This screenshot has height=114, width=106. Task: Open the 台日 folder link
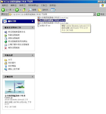coord(10,60)
